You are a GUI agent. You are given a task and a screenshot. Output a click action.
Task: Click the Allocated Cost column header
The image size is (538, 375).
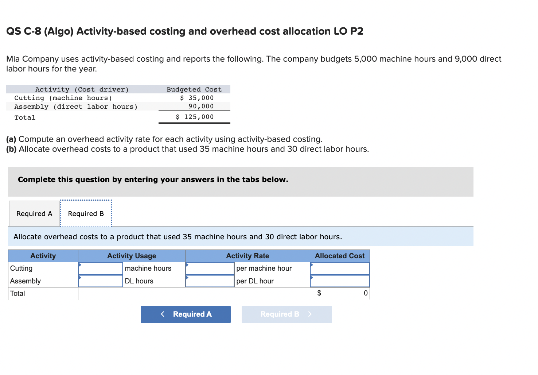(x=339, y=256)
